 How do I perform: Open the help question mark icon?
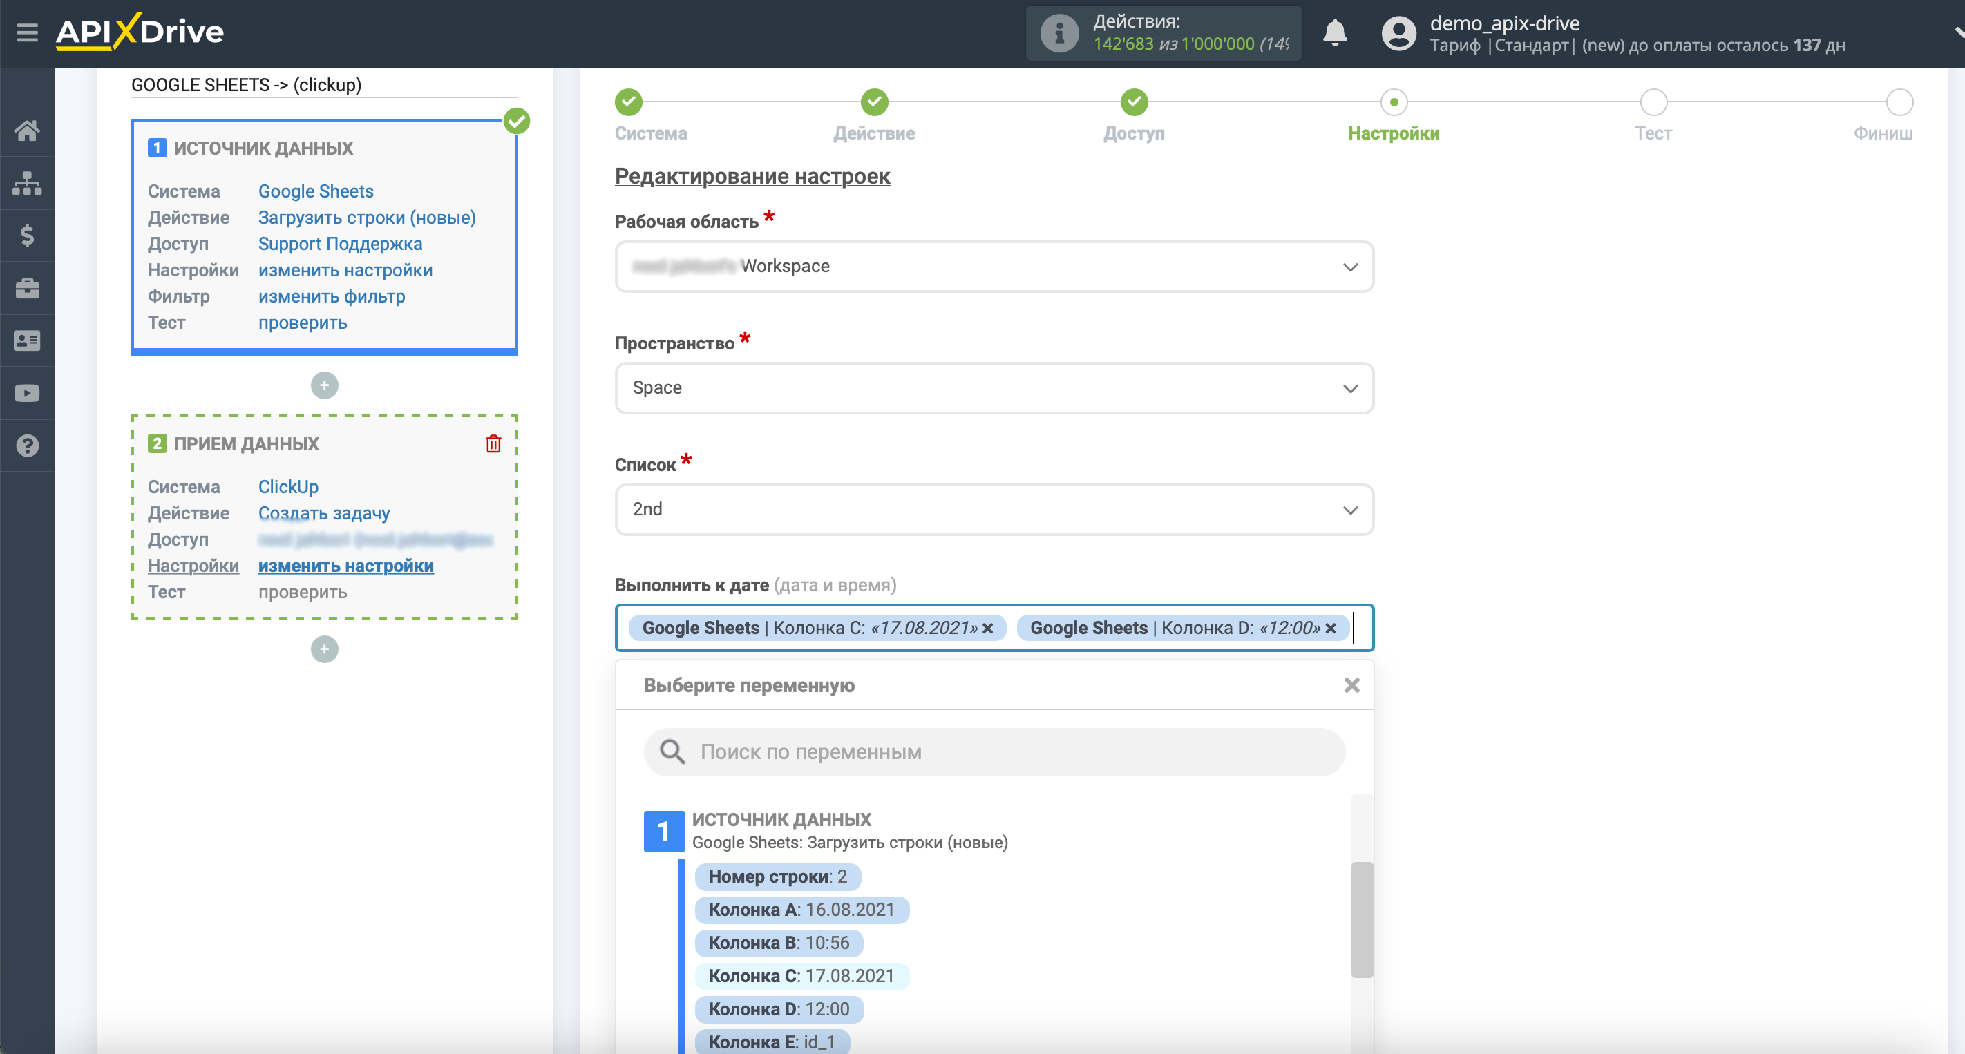(x=28, y=446)
